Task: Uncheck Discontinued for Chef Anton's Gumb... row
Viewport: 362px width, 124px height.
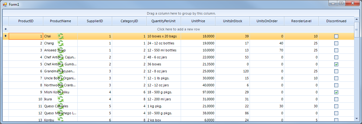Action: [336, 64]
